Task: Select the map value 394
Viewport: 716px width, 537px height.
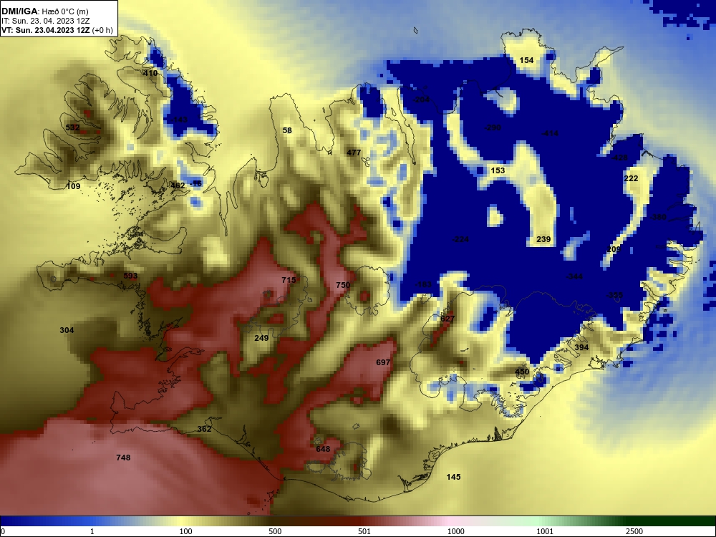Action: click(581, 347)
